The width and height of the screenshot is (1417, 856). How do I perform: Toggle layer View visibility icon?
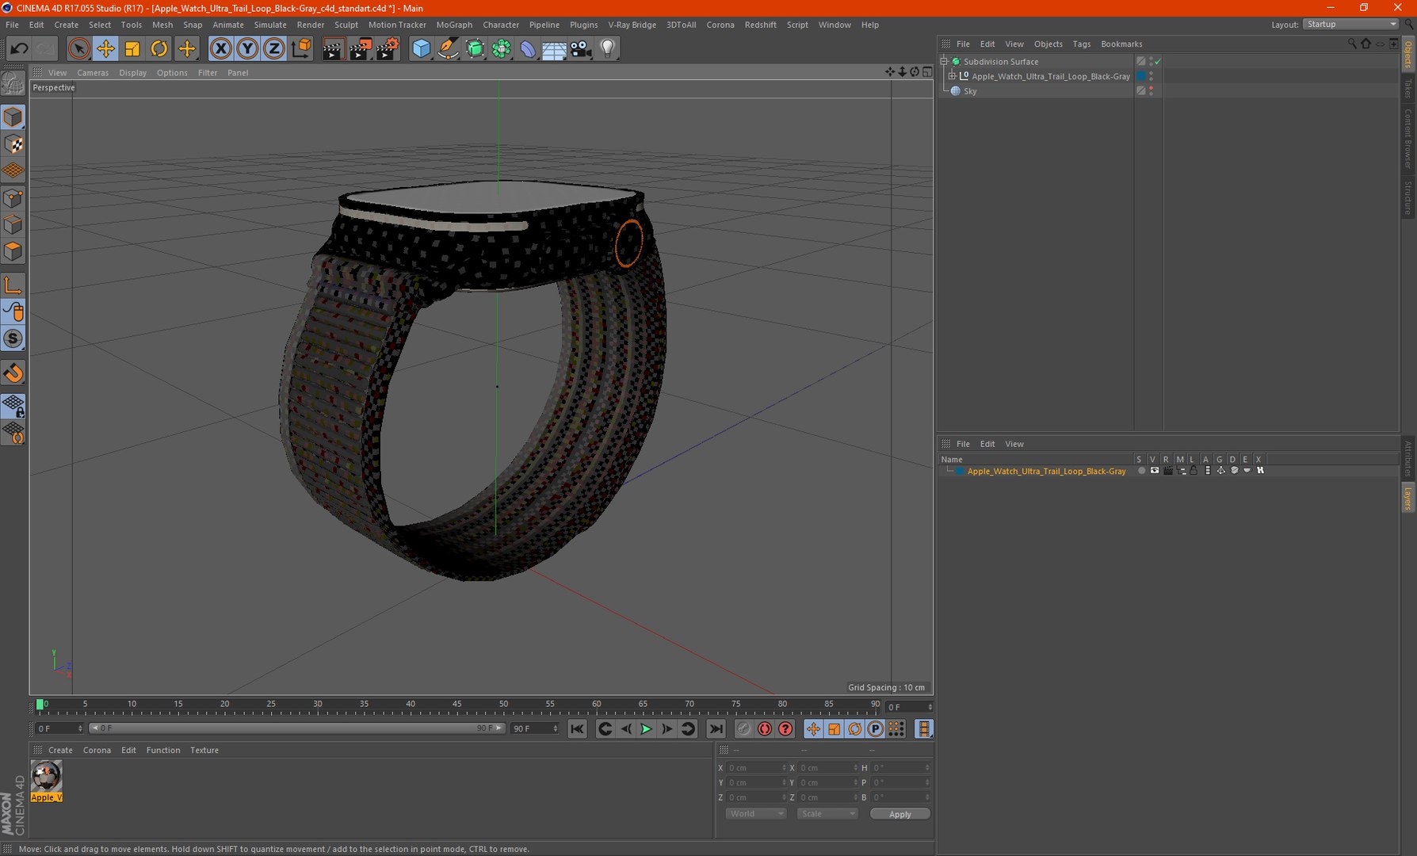pyautogui.click(x=1155, y=471)
